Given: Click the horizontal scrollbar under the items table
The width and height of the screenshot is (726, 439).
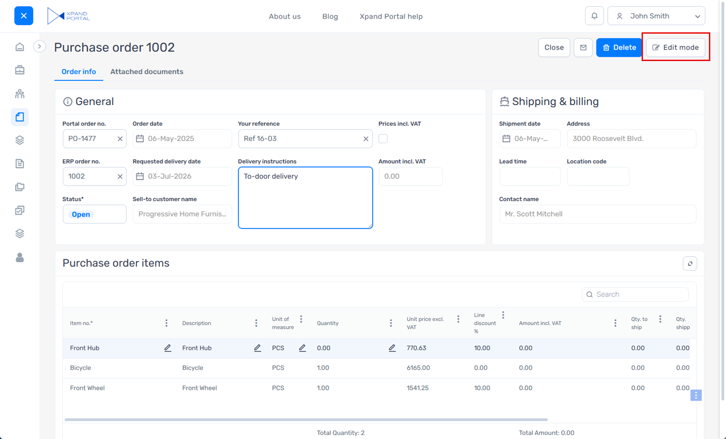Looking at the screenshot, I should tap(306, 420).
